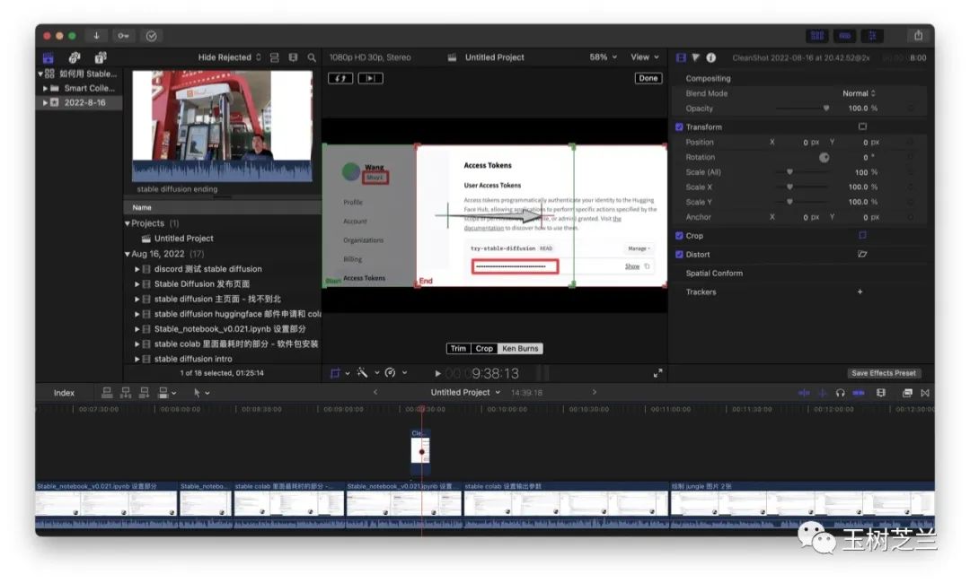Click the viewer fullscreen arrows icon
970x583 pixels.
pyautogui.click(x=657, y=373)
